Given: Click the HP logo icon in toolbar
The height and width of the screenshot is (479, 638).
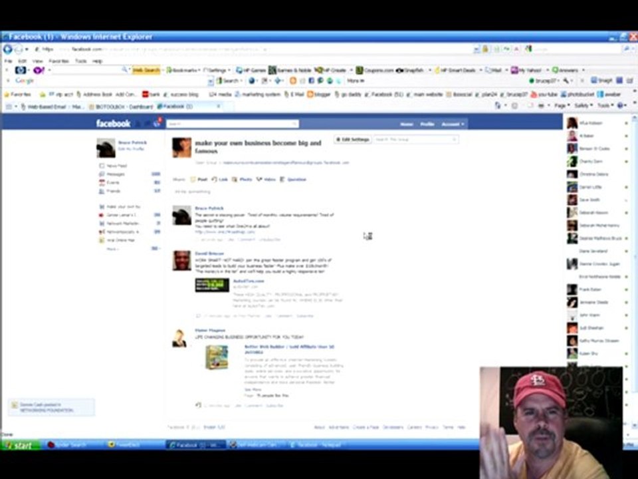Looking at the screenshot, I should pos(21,70).
